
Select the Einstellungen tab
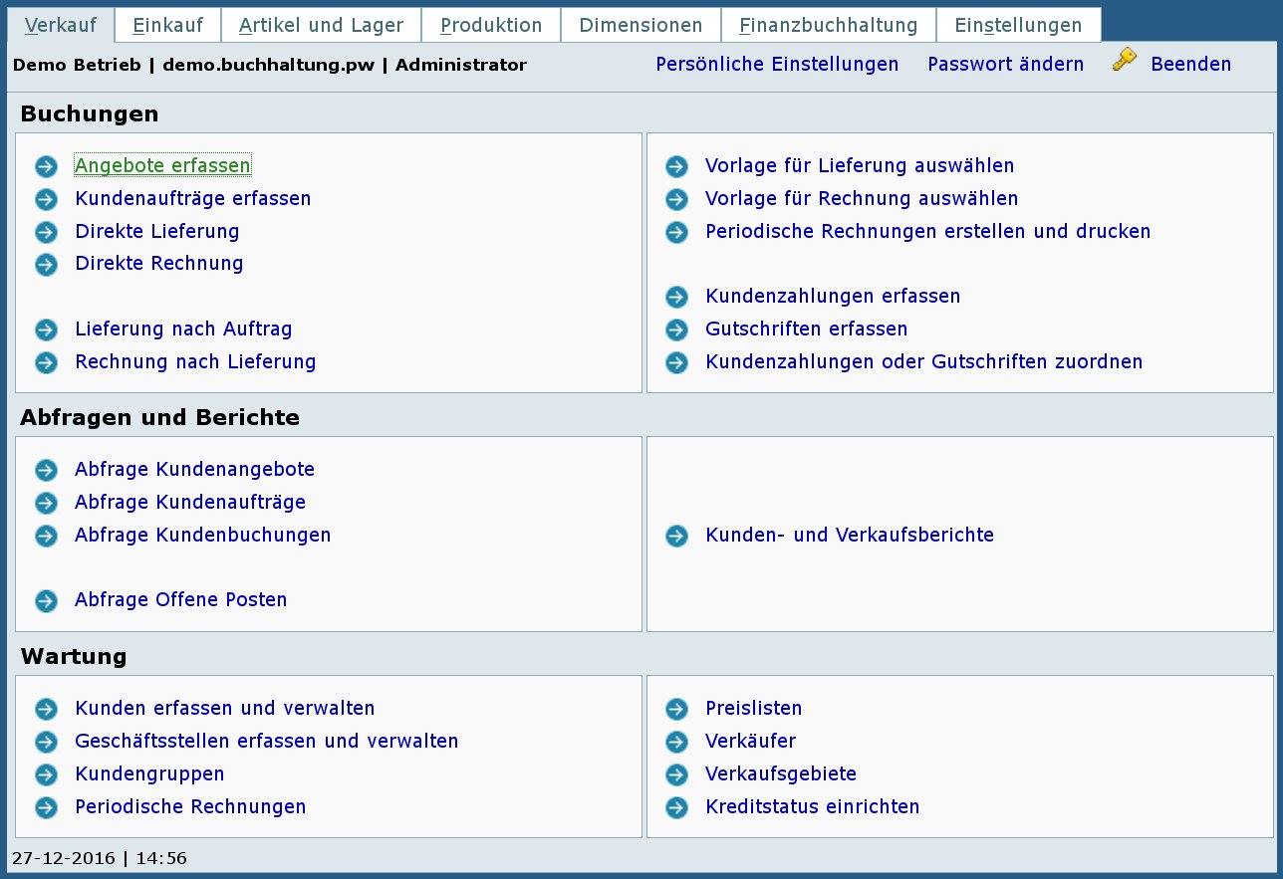pyautogui.click(x=1018, y=26)
